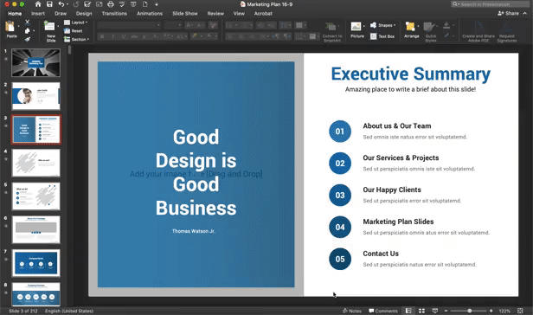Image resolution: width=533 pixels, height=315 pixels.
Task: Click the English (United States) language indicator
Action: click(x=69, y=311)
